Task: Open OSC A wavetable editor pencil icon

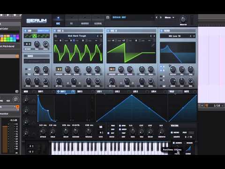Action: click(x=100, y=45)
